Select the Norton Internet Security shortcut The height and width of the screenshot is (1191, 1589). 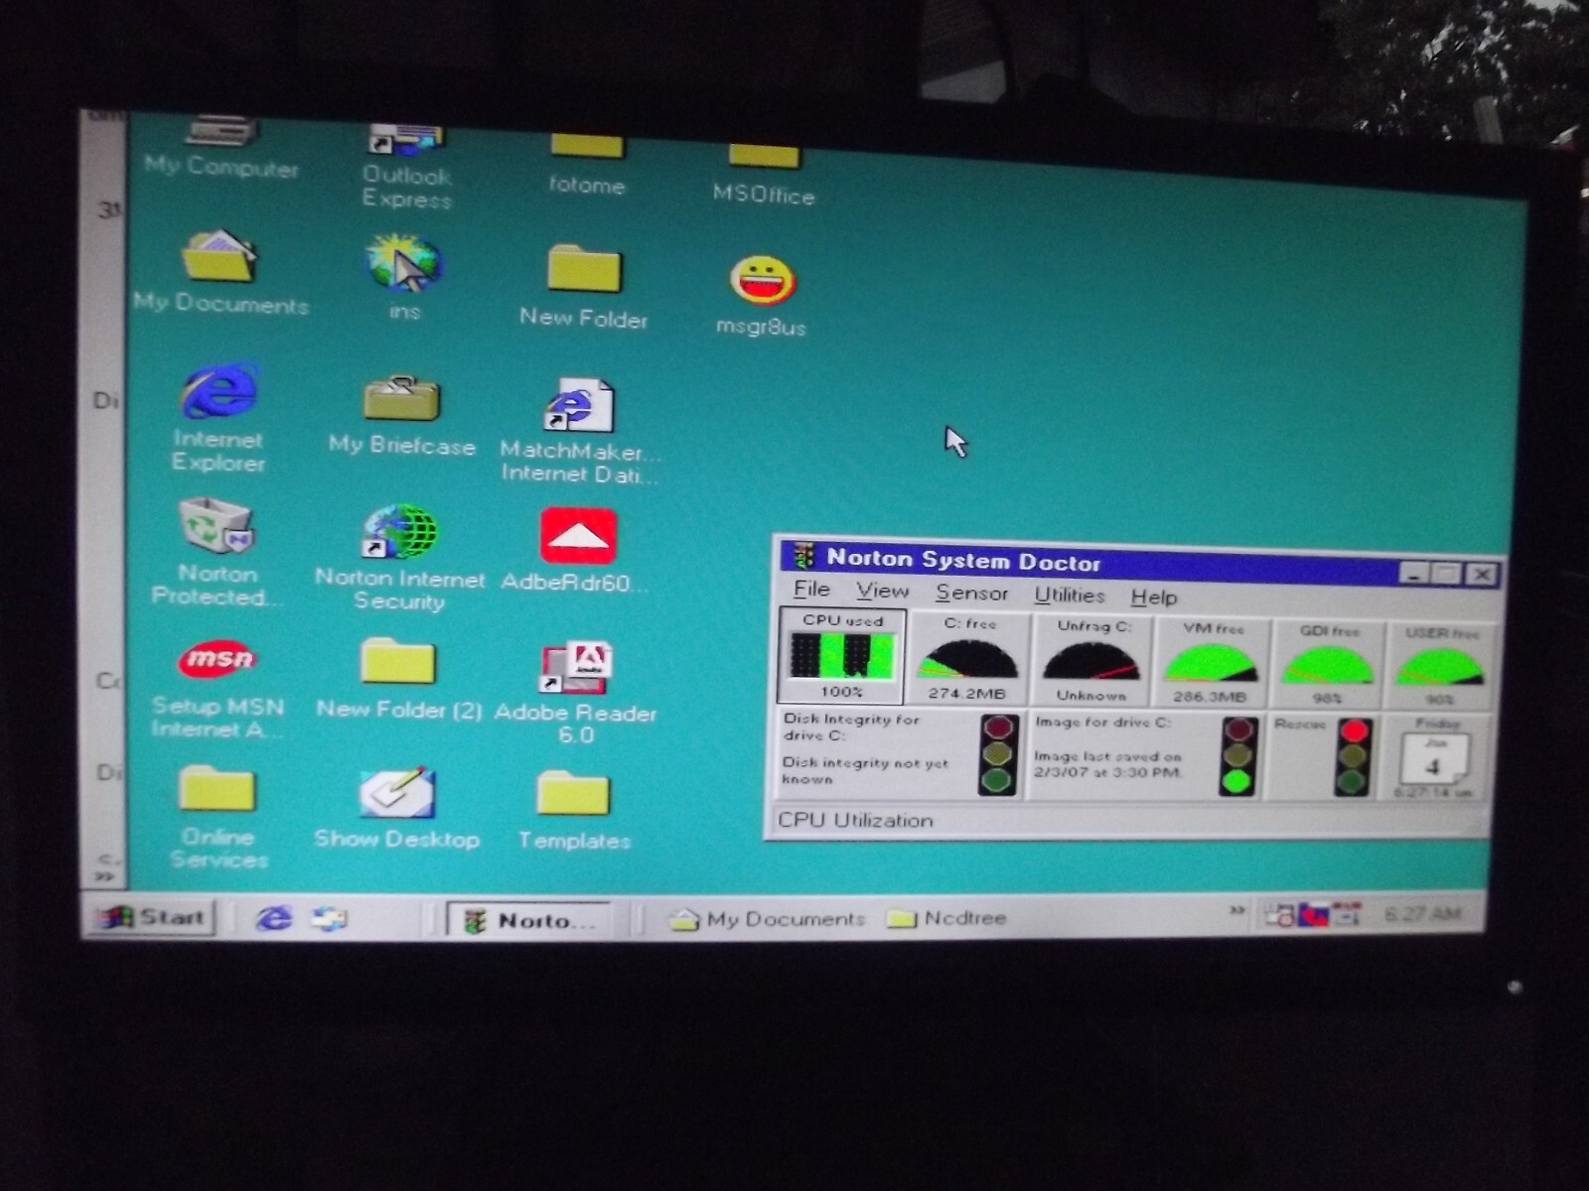click(399, 557)
